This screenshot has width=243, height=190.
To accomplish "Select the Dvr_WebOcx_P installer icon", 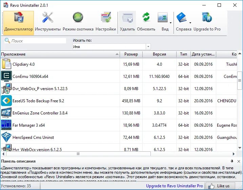I will tap(6, 88).
